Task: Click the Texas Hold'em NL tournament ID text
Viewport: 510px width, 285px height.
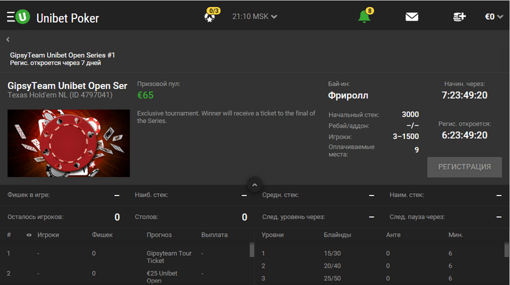Action: coord(60,95)
